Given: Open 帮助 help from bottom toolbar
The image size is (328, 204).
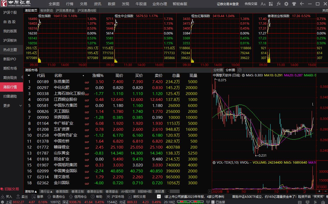Looking at the screenshot, I should [x=97, y=197].
